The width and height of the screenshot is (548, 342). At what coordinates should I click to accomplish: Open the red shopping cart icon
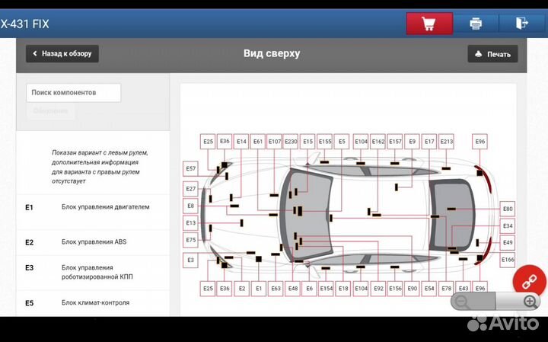[429, 24]
